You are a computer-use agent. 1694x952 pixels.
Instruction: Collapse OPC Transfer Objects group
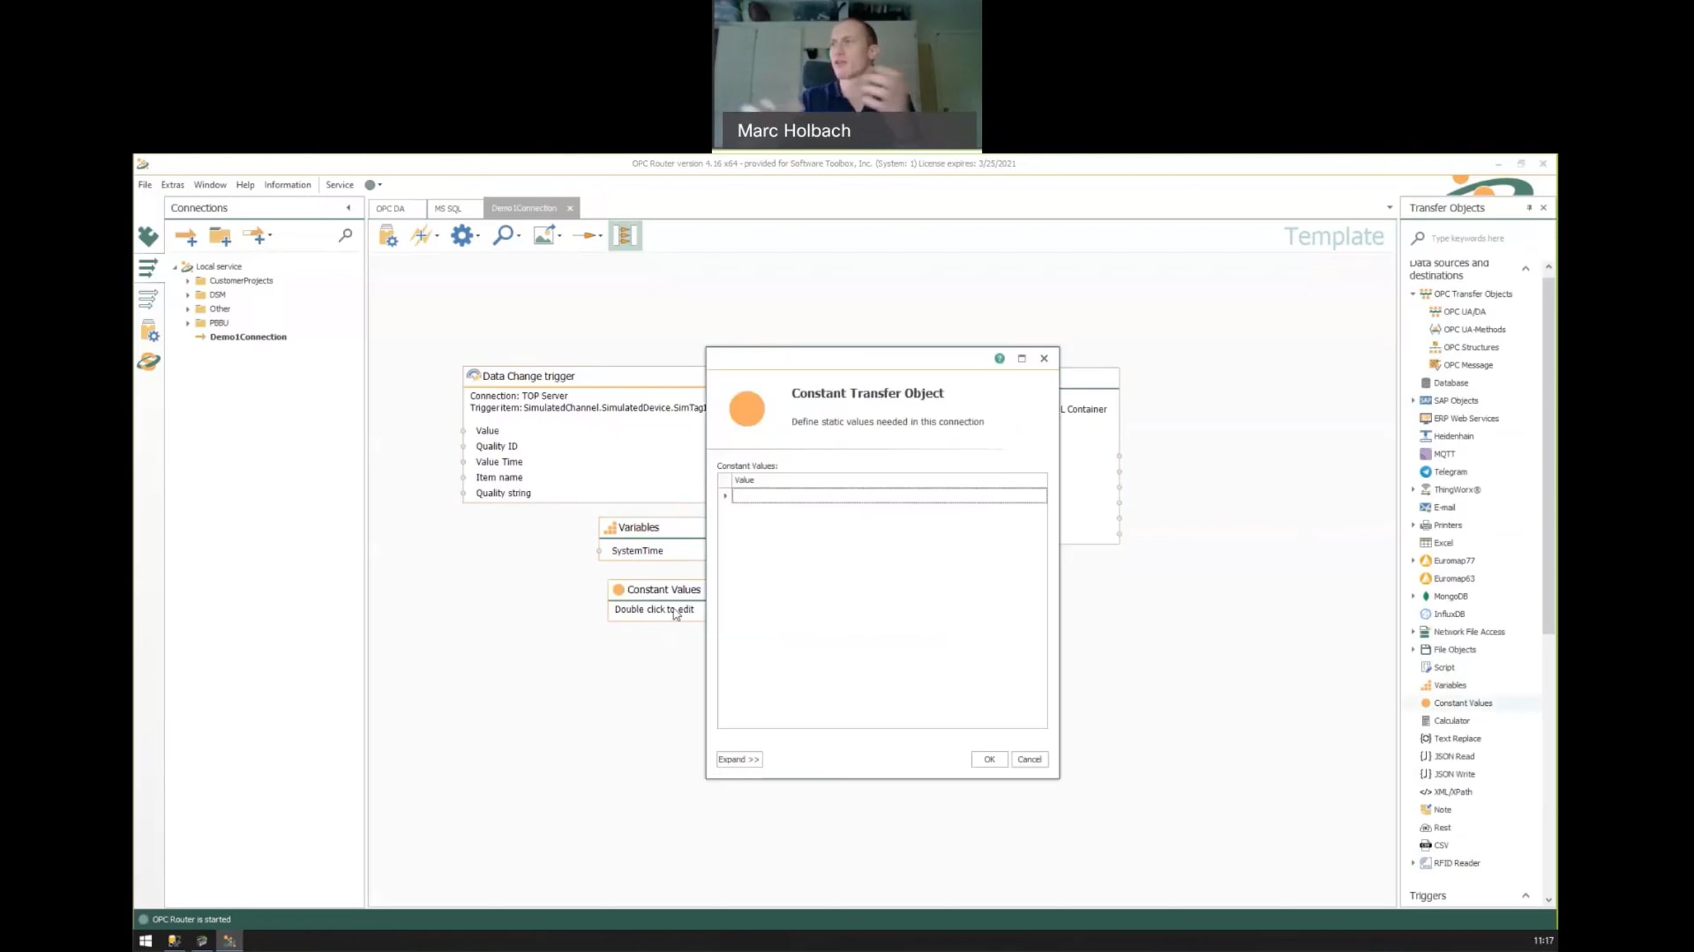click(x=1413, y=294)
